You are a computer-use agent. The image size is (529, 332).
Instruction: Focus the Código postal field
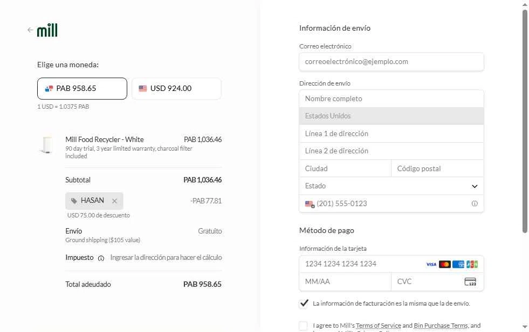coord(437,168)
